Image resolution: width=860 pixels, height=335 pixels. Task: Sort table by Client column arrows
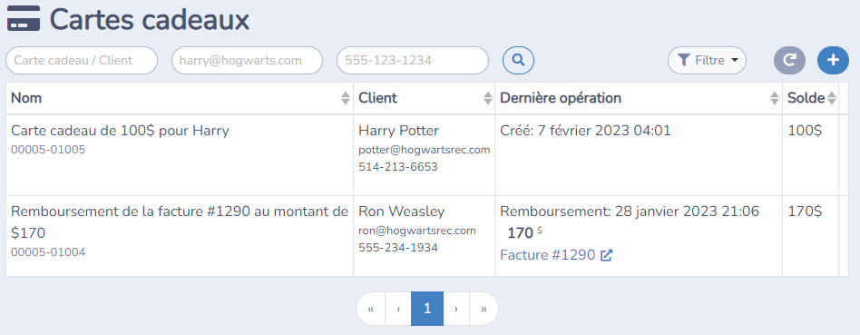click(487, 98)
